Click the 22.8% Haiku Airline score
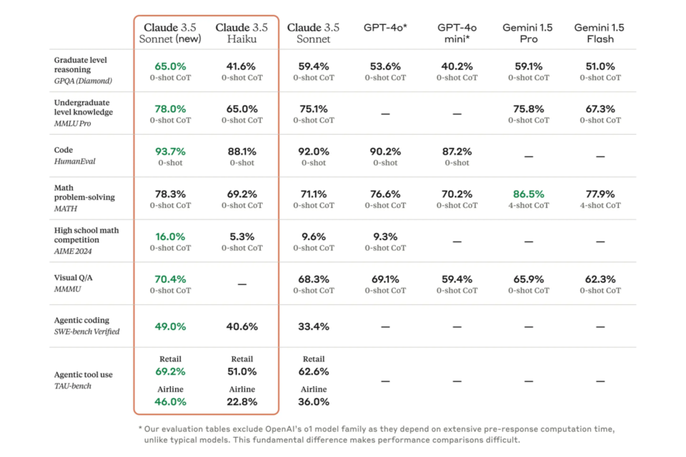 (x=242, y=401)
